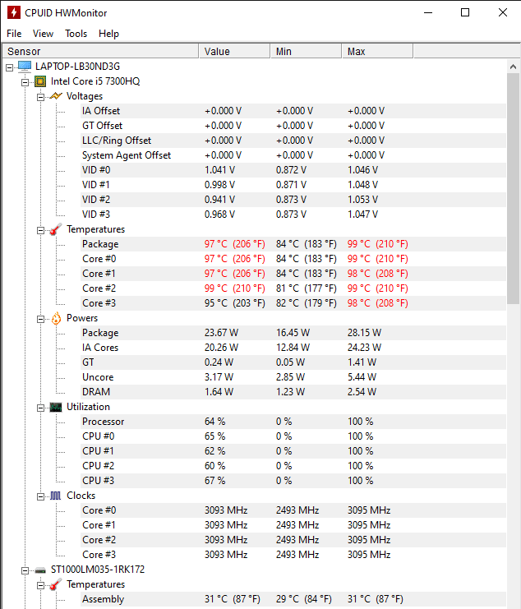Image resolution: width=521 pixels, height=609 pixels.
Task: Click the Value column header
Action: coord(234,51)
